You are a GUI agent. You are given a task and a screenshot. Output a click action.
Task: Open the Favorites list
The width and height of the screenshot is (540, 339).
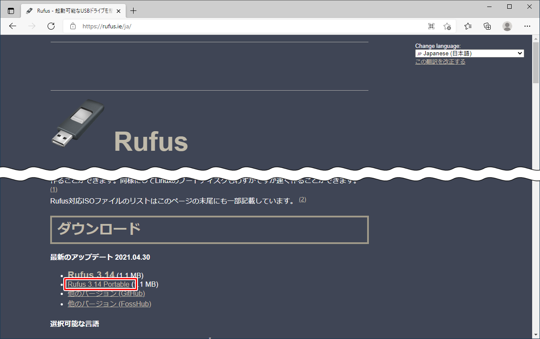coord(468,26)
